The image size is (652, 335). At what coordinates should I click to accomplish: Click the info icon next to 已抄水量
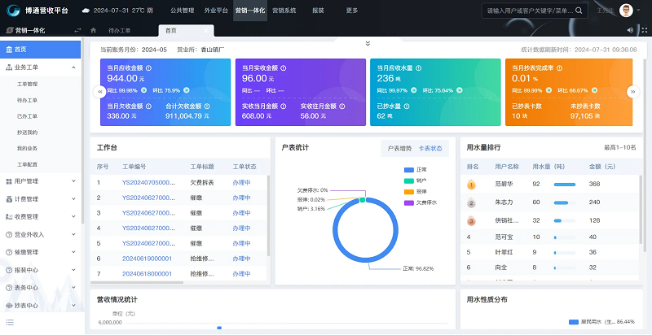(x=407, y=107)
